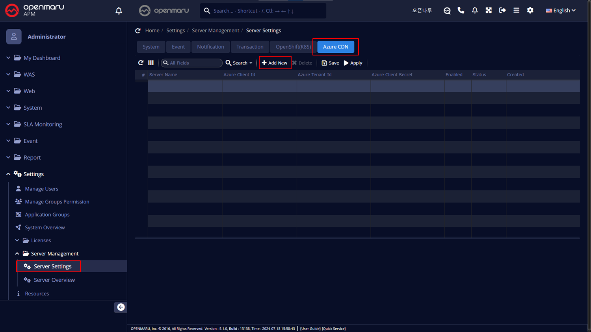This screenshot has height=332, width=591.
Task: Open the English language dropdown
Action: [561, 11]
